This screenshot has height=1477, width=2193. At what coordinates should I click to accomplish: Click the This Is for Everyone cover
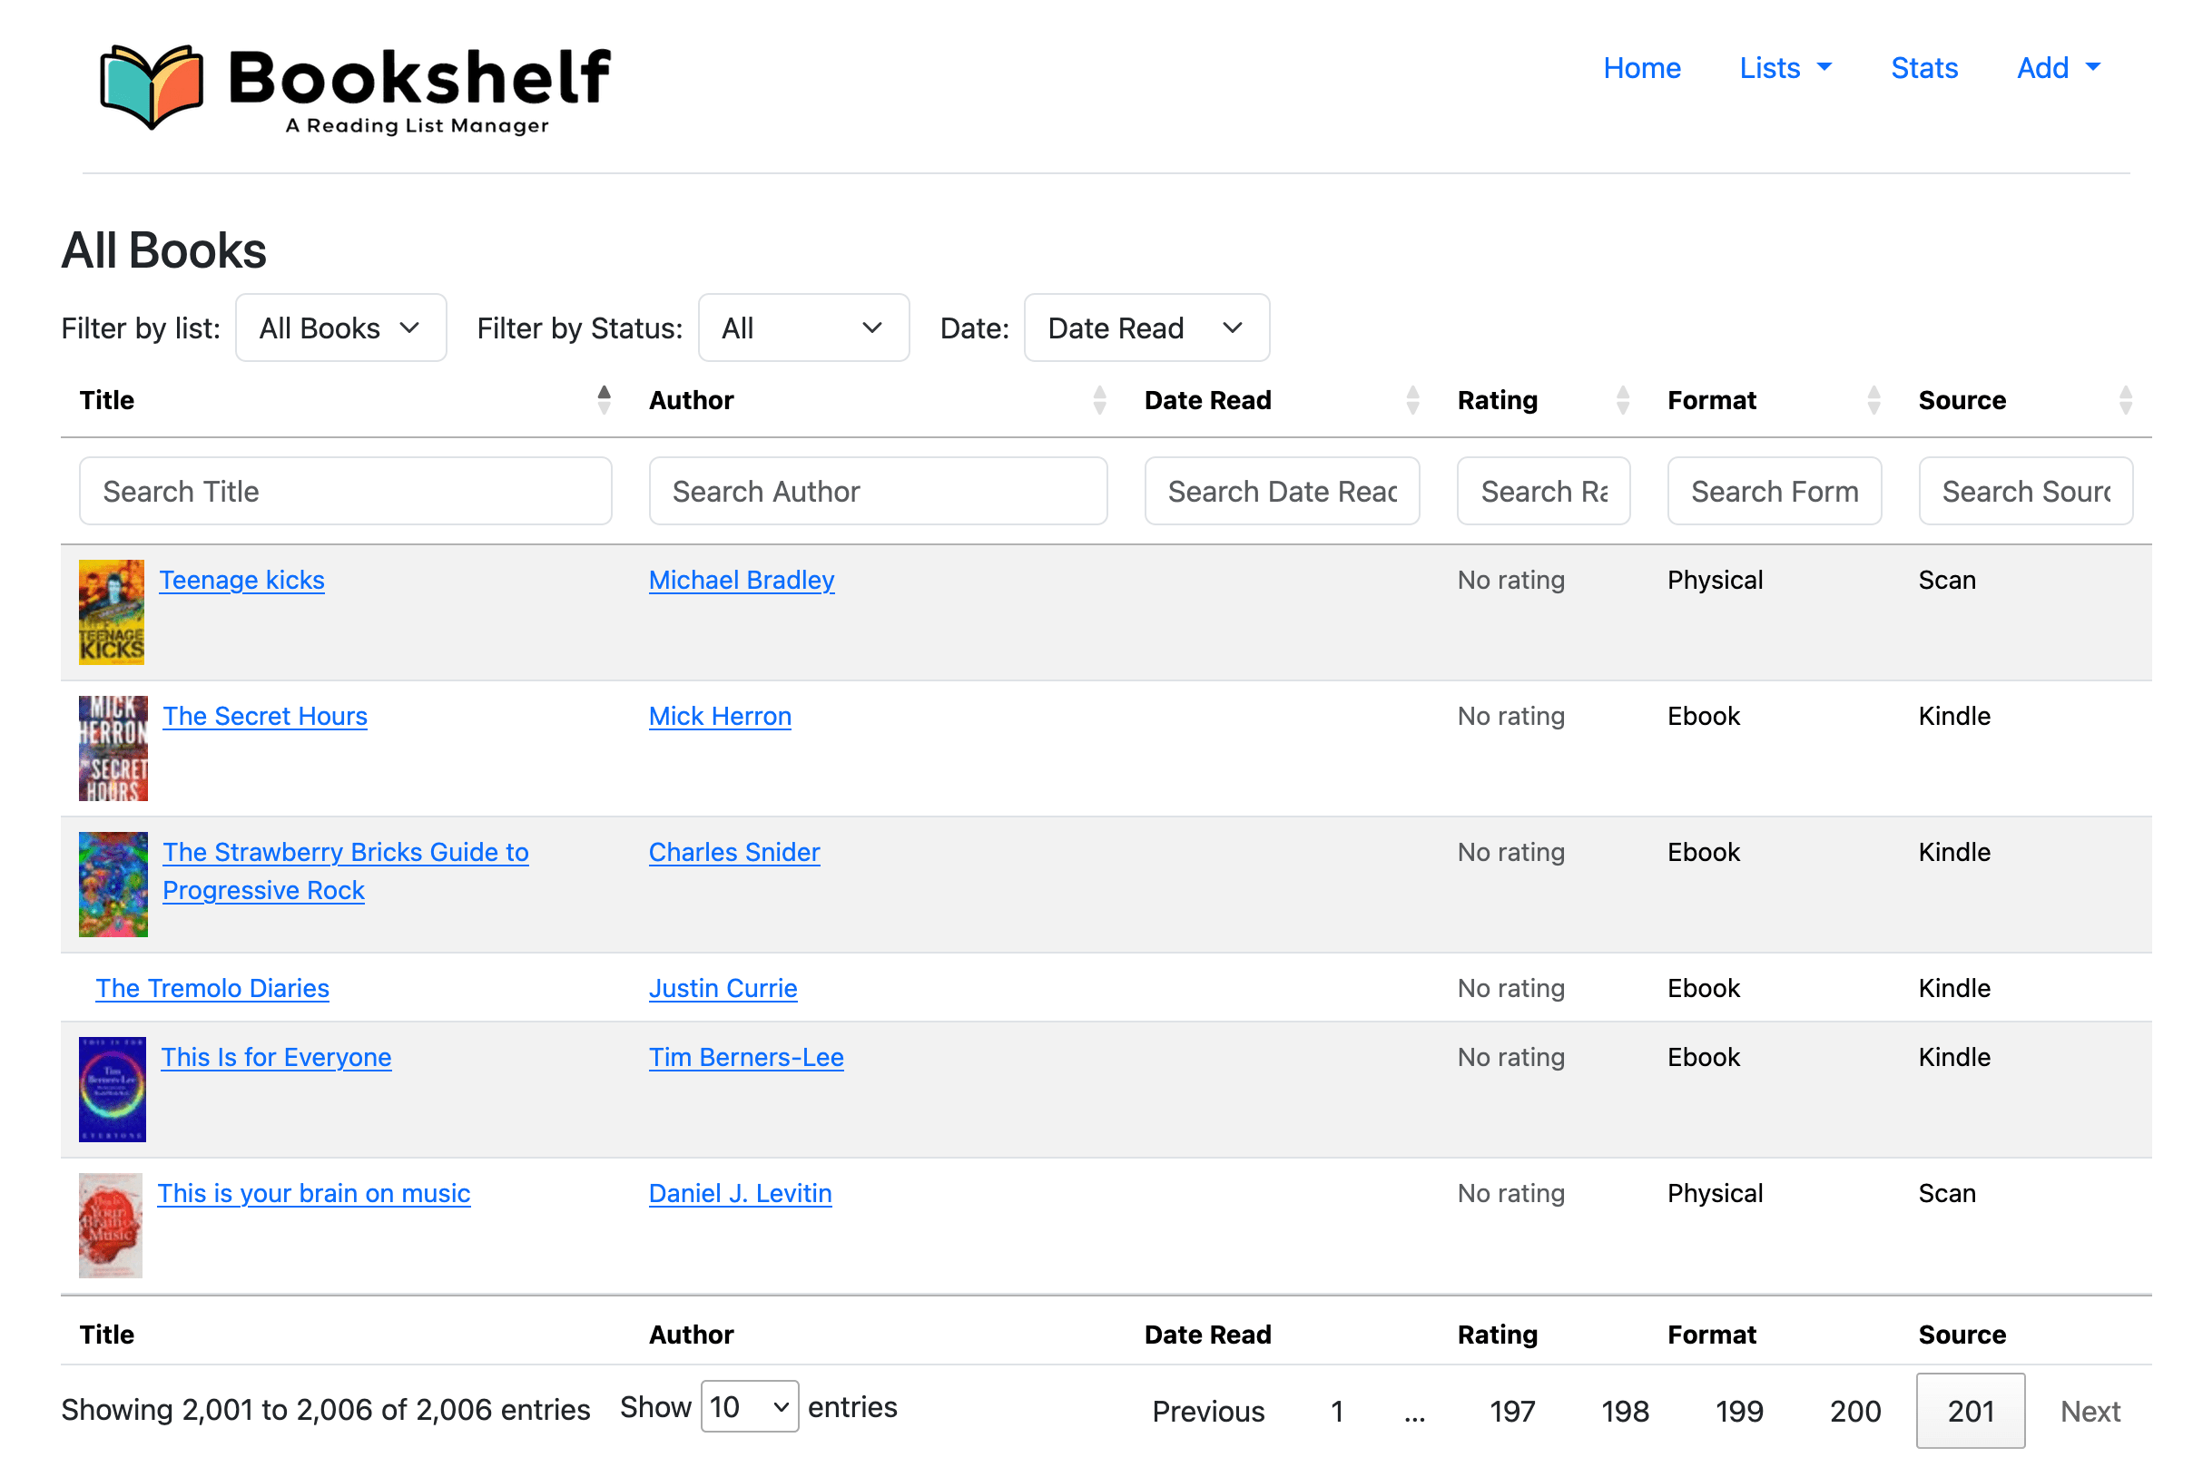pos(113,1089)
